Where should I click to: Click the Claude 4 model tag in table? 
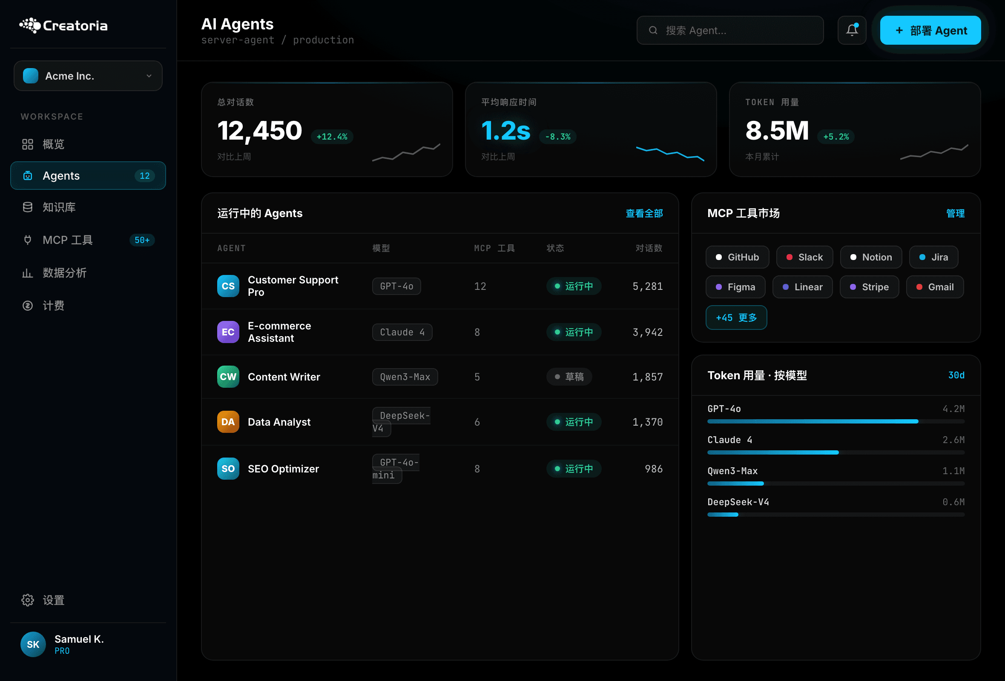click(402, 332)
